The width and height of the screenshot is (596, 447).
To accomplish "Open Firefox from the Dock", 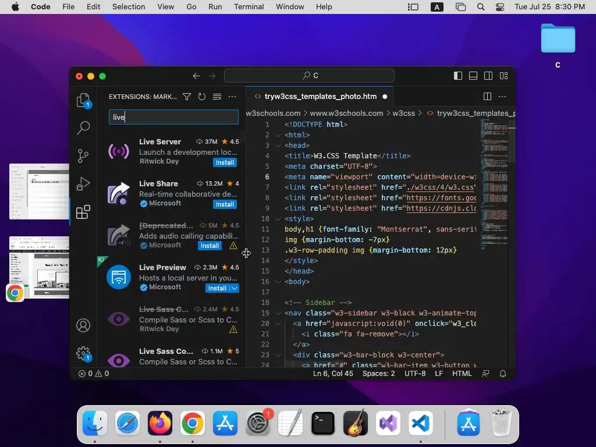I will click(160, 423).
